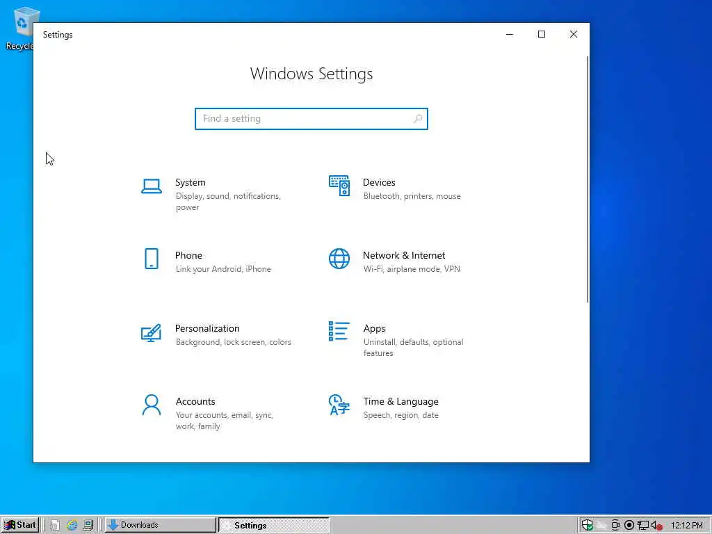Open the Time & Language title
Screen dimensions: 712x534
click(x=400, y=402)
